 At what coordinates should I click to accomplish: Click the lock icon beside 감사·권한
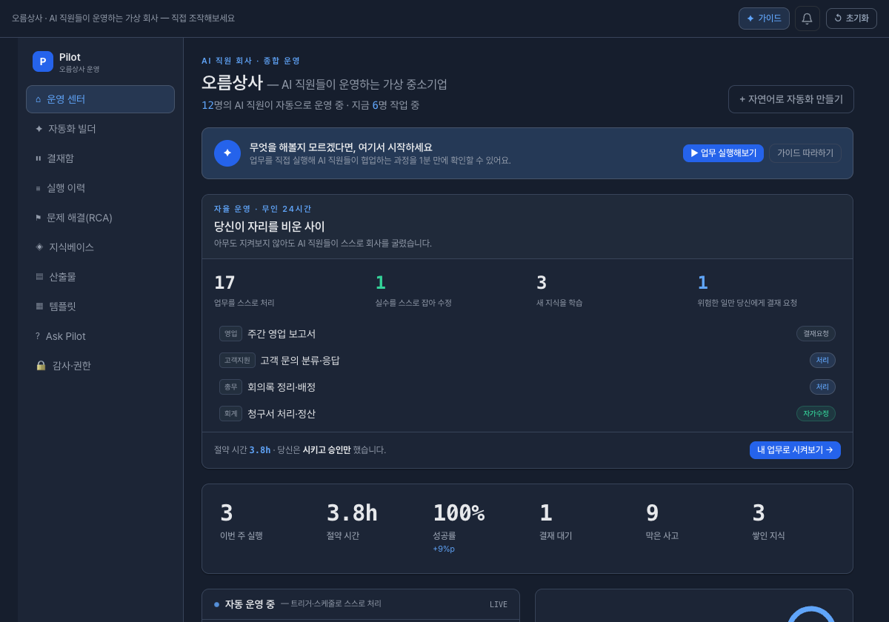pos(41,366)
